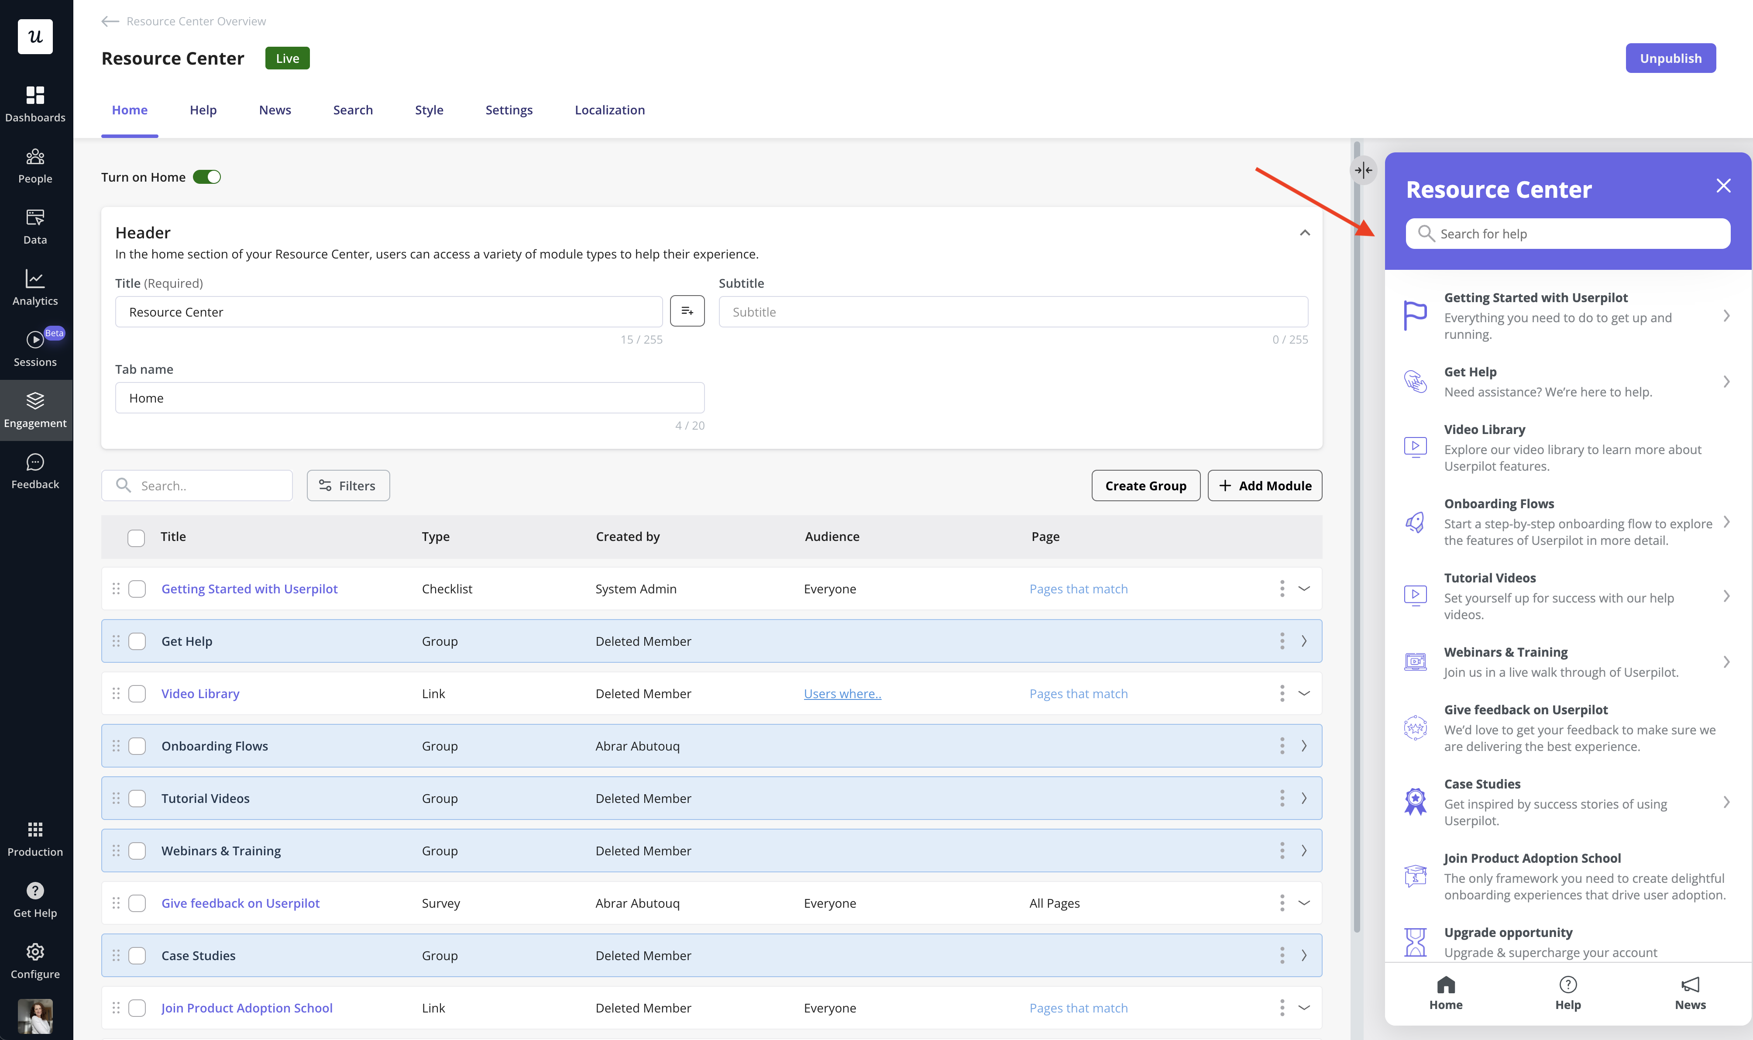Open the Feedback sidebar section
This screenshot has height=1040, width=1753.
35,471
